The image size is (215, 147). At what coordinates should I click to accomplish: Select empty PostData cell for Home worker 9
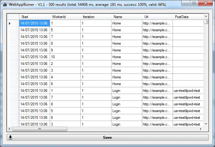(188, 50)
